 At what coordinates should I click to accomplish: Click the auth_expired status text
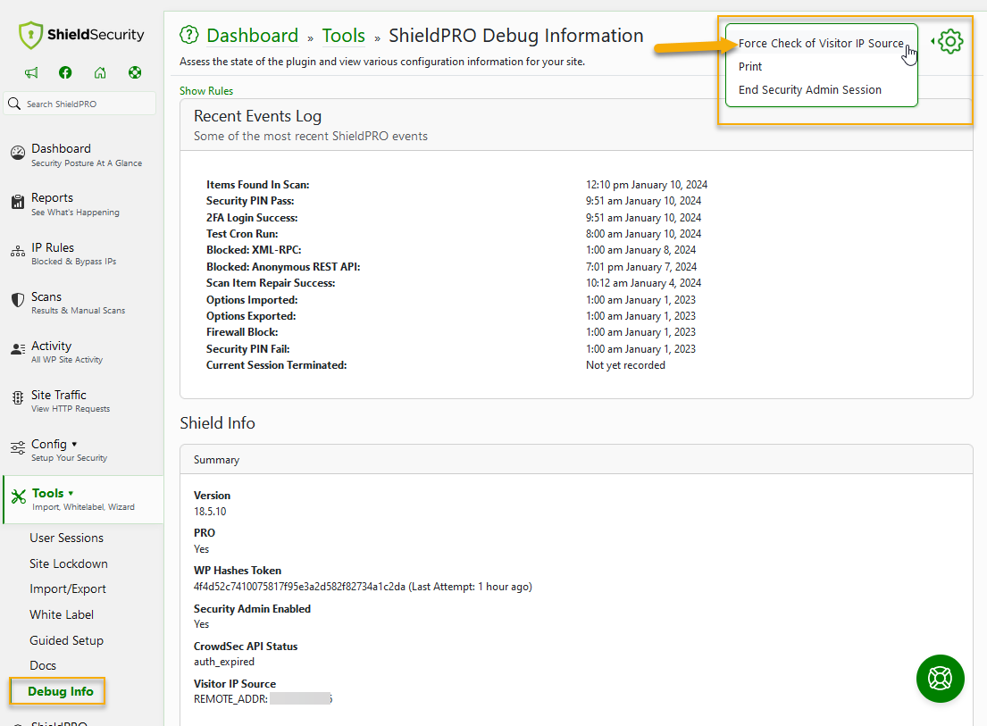224,662
